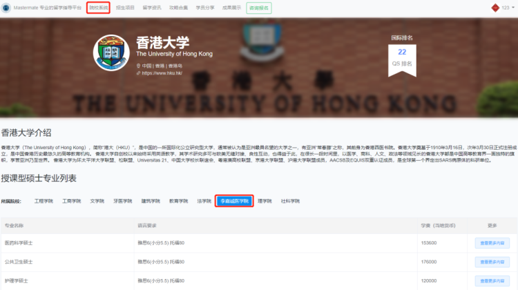Open the 123 user dropdown menu
Image resolution: width=518 pixels, height=290 pixels.
(506, 8)
